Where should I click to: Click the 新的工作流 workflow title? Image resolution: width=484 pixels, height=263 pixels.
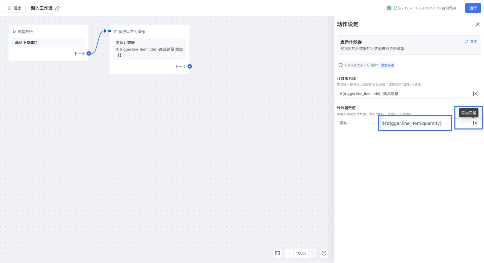point(42,8)
